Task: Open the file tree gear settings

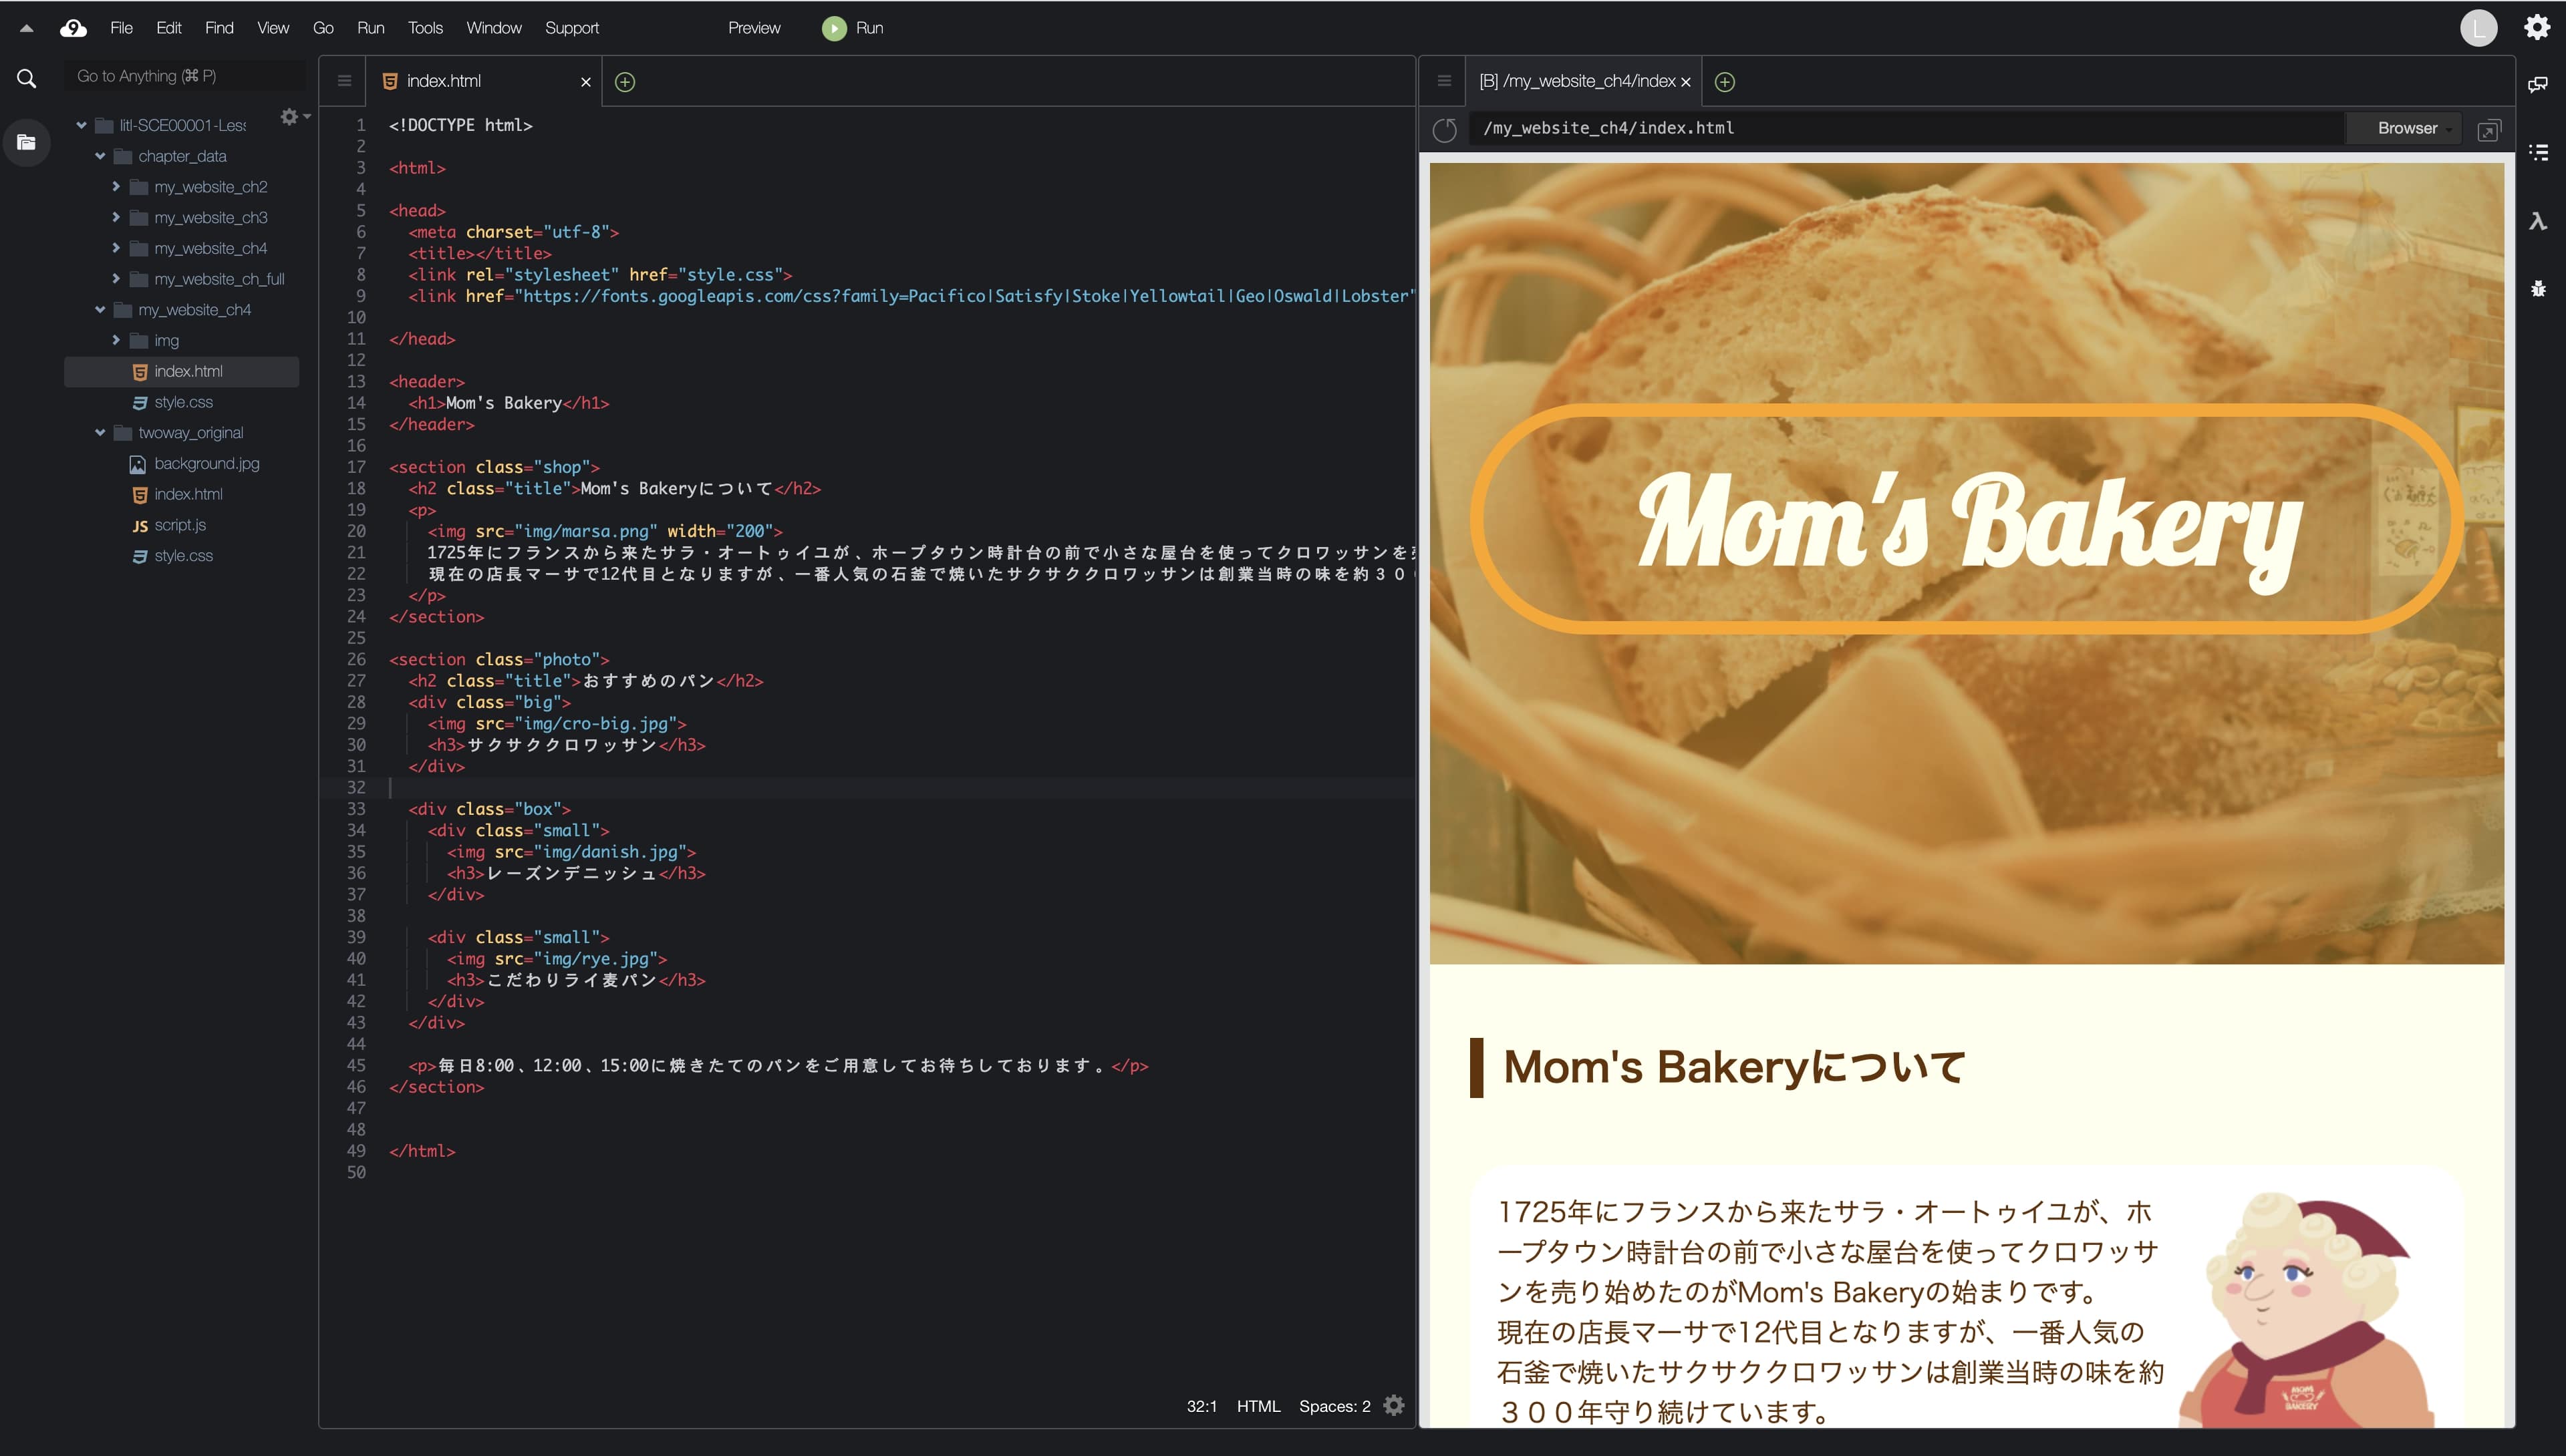Action: (x=290, y=117)
